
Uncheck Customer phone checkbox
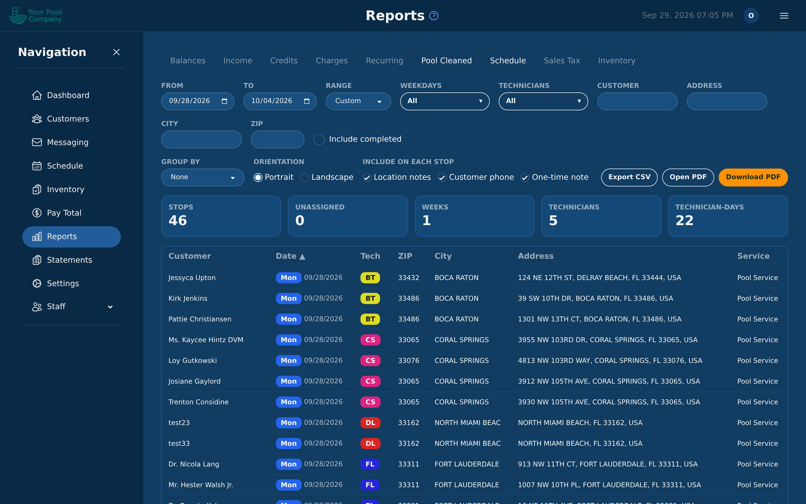[442, 178]
